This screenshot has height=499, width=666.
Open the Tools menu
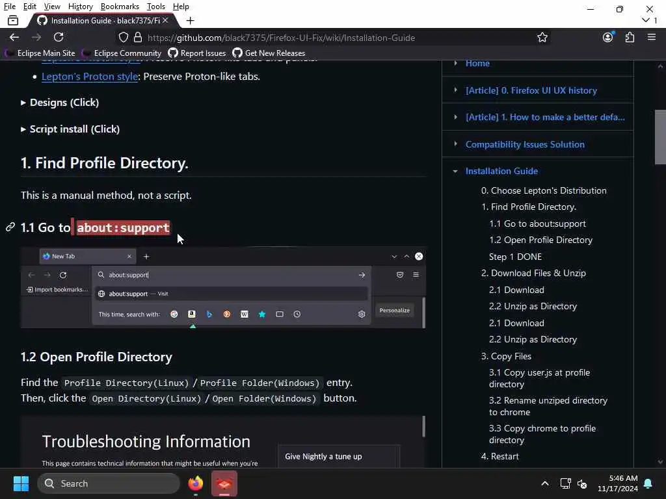coord(156,6)
